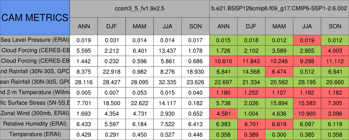This screenshot has width=349, height=140.
Task: Select the Zonal Wind (300mb, ERAI) row
Action: [x=35, y=113]
